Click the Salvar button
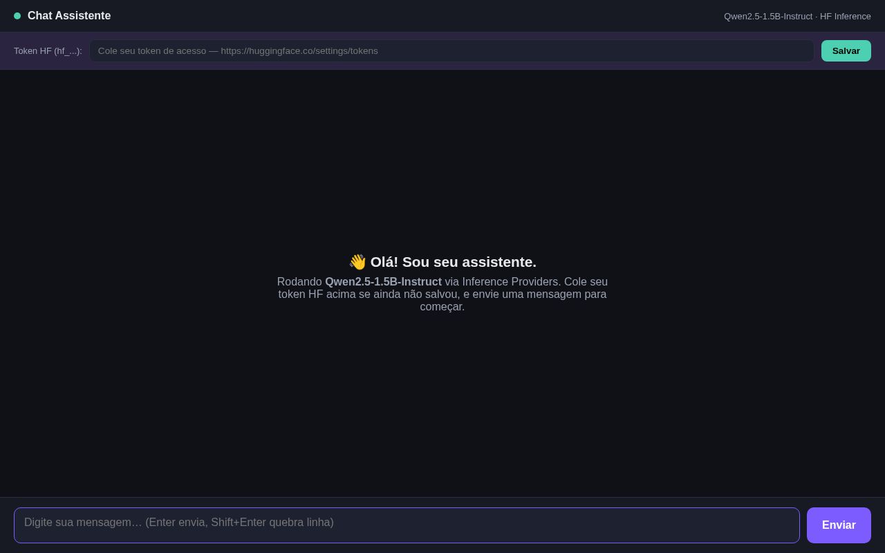The width and height of the screenshot is (885, 553). [x=846, y=50]
